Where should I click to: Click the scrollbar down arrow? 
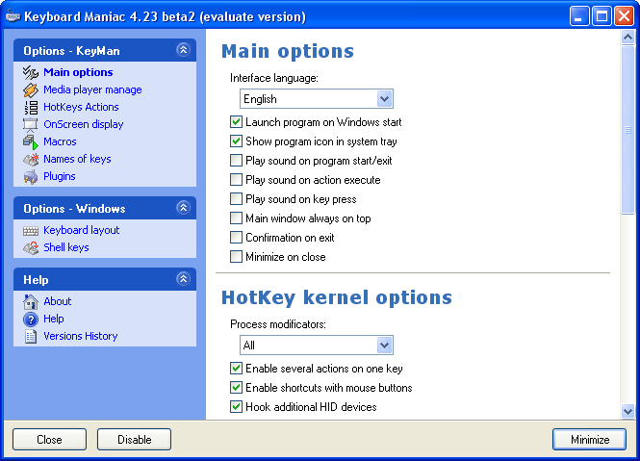click(627, 411)
